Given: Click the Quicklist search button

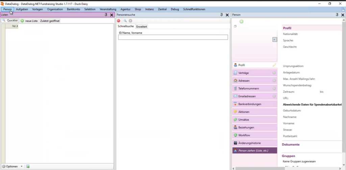Looking at the screenshot, I should (x=10, y=21).
